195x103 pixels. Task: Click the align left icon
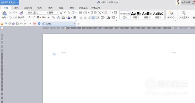tap(81, 17)
